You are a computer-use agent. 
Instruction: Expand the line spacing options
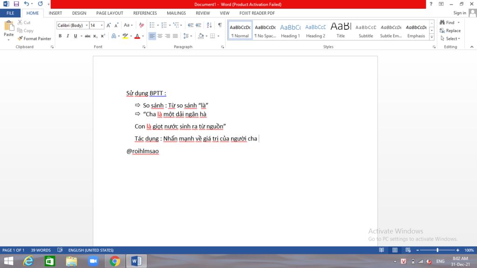pos(188,36)
